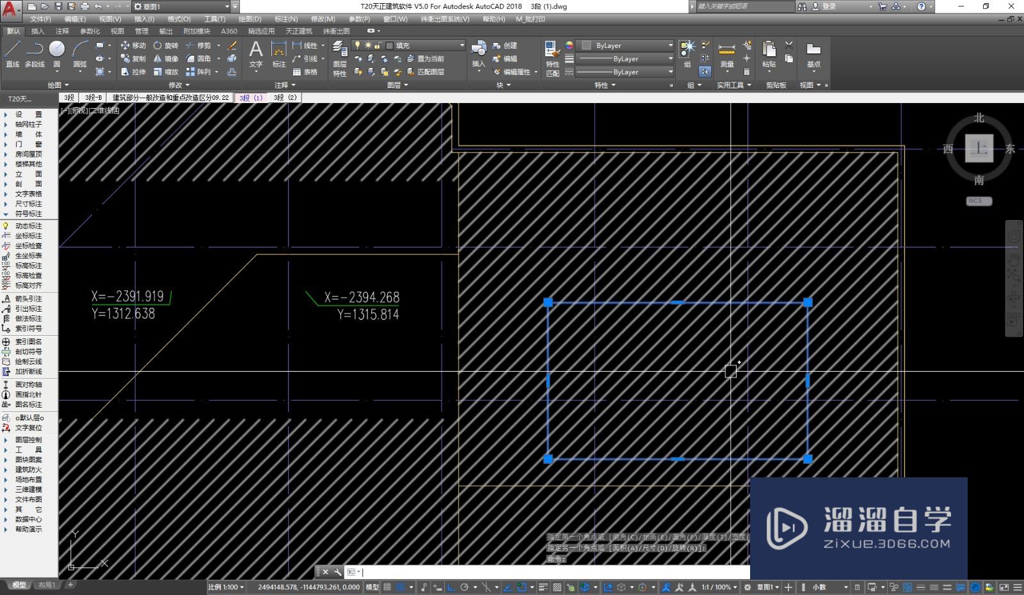The image size is (1024, 595).
Task: Click the Table (表格) tool
Action: pos(305,72)
